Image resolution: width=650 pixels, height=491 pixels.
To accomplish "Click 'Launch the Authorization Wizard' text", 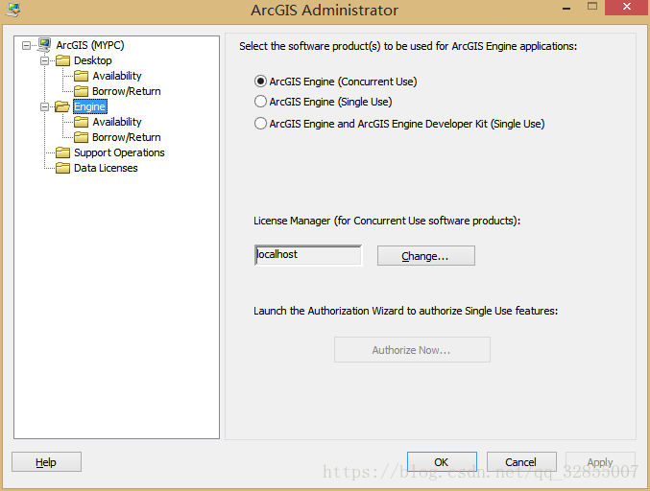I will point(406,311).
